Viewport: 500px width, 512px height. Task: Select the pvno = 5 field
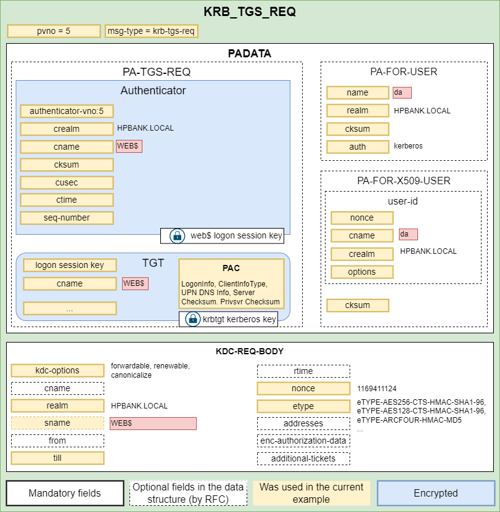54,31
